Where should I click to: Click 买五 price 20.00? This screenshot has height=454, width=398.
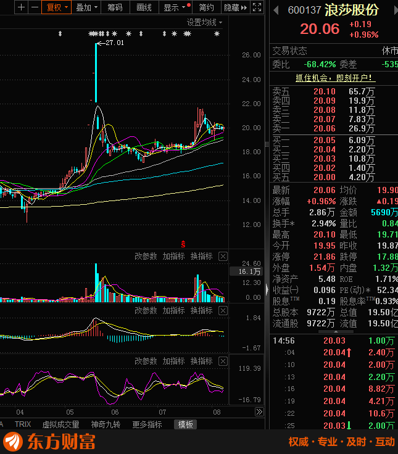[325, 177]
